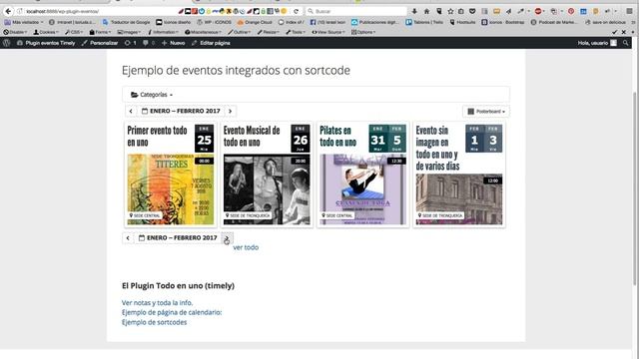The image size is (639, 359).
Task: Open WordPress logo menu in admin bar
Action: tap(7, 43)
